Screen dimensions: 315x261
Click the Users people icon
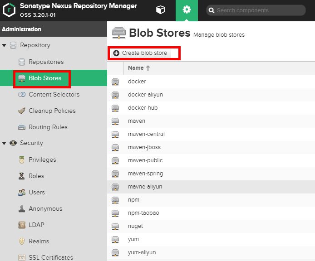click(22, 193)
